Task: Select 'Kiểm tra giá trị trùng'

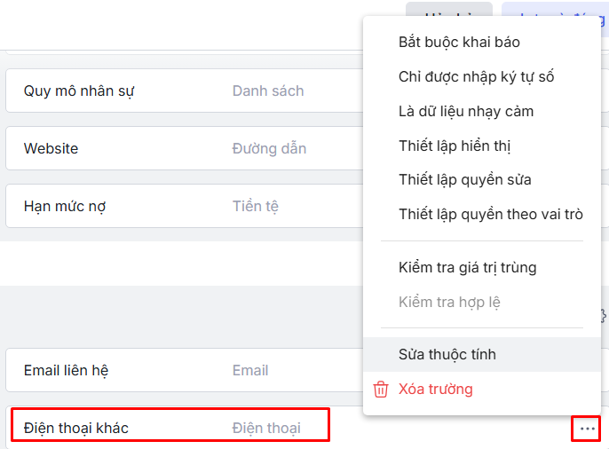Action: click(x=467, y=267)
